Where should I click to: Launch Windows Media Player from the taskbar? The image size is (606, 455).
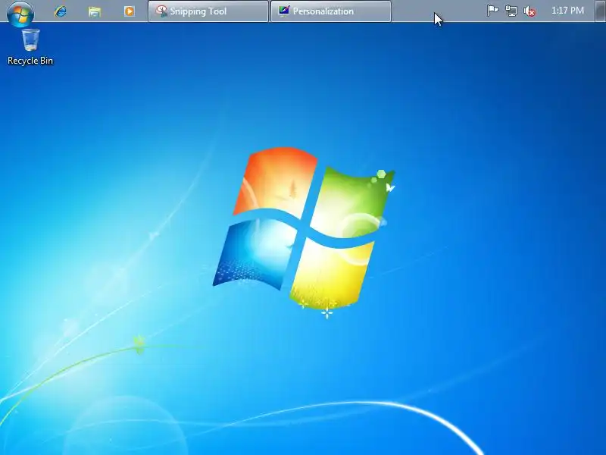pos(130,11)
